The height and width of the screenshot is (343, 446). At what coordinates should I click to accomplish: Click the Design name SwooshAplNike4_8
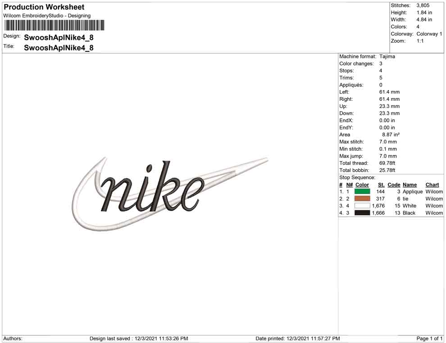(59, 37)
